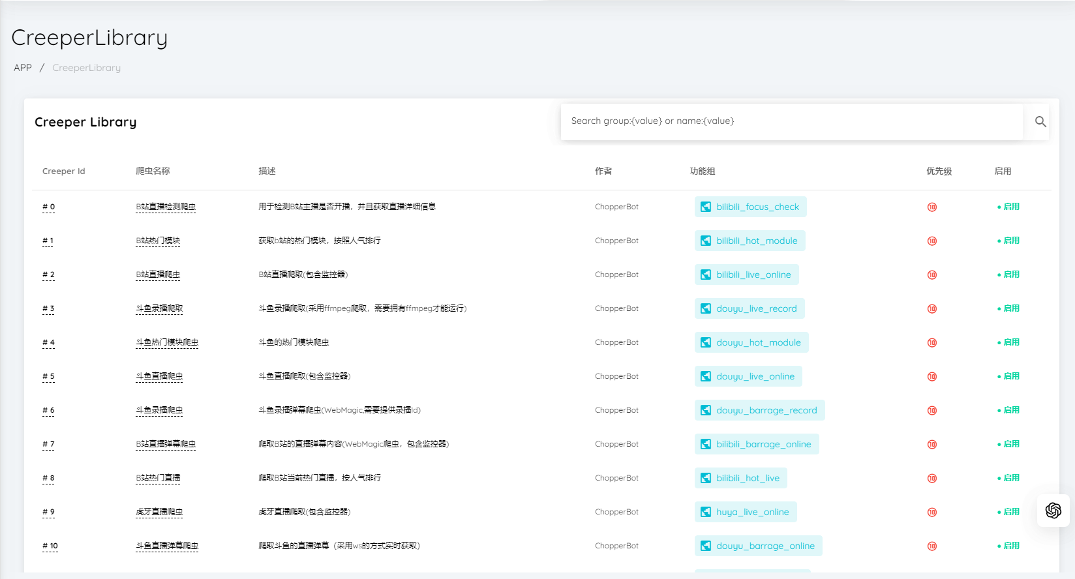Click the priority icon in row # 10
1075x579 pixels.
[x=932, y=546]
